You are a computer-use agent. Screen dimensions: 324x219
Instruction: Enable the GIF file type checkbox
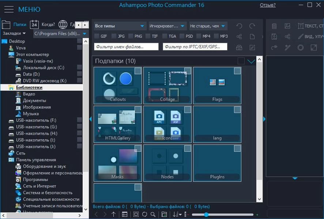tap(97, 36)
